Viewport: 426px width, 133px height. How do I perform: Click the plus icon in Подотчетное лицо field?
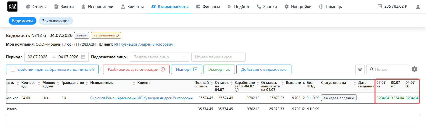click(x=184, y=57)
